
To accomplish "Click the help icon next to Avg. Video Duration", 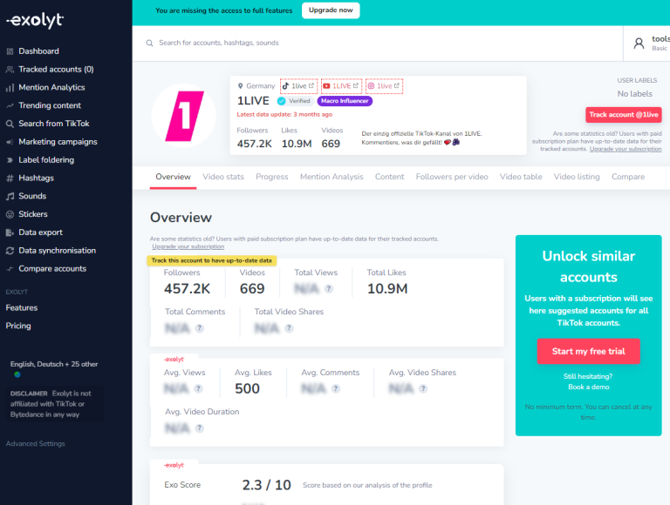I will (x=199, y=428).
